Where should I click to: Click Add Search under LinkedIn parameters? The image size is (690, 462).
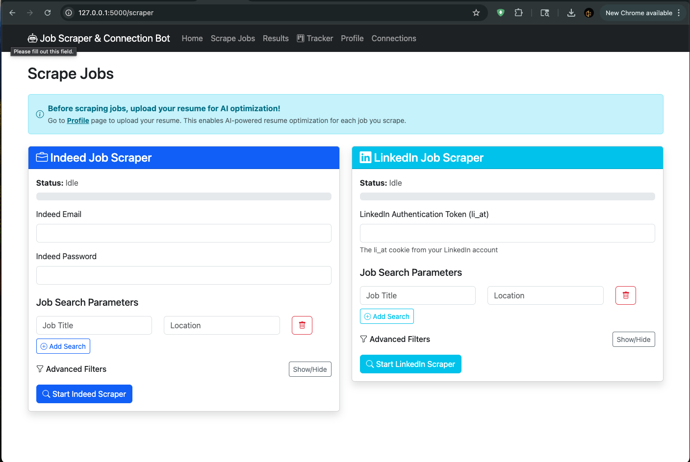pyautogui.click(x=387, y=316)
